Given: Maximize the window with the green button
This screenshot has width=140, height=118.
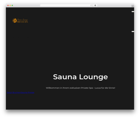Looking at the screenshot, I should point(12,6).
